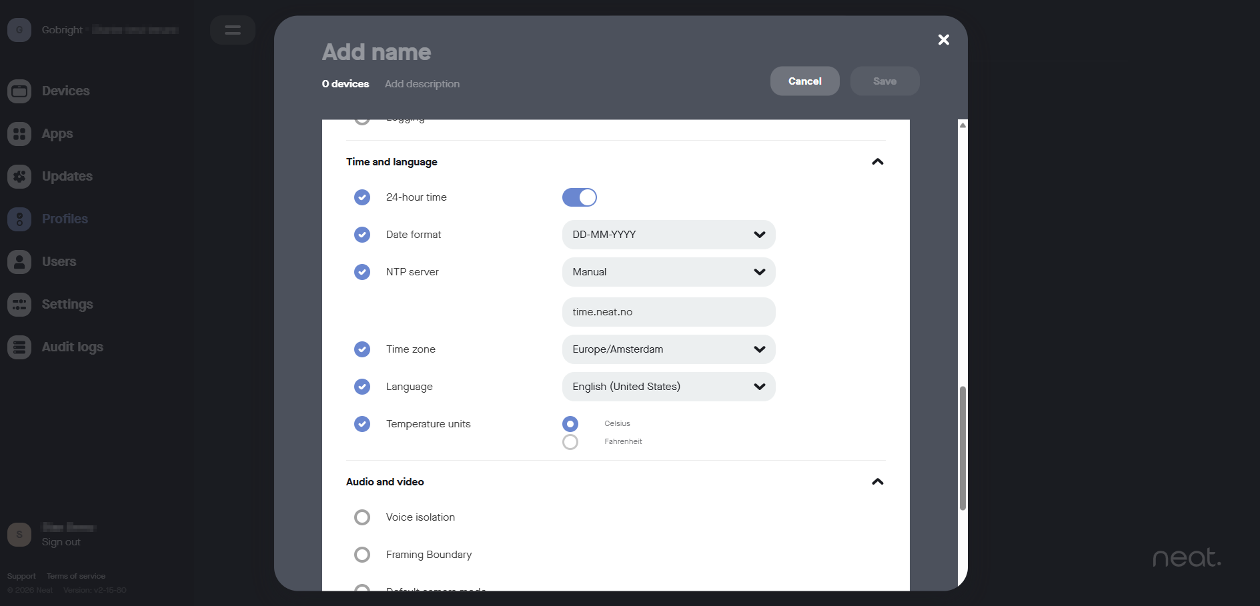Click Add description text

[422, 84]
